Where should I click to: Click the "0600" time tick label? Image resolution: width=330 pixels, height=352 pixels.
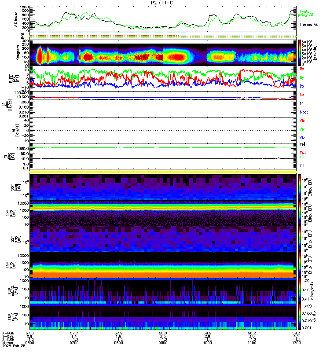[x=29, y=343]
